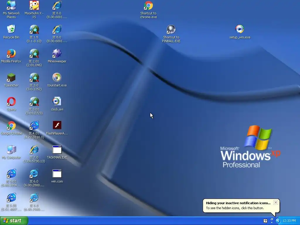Select the Shortcut to chrome.exe icon
The image size is (300, 225).
pos(149,5)
